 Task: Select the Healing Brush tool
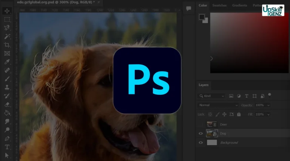click(x=7, y=70)
